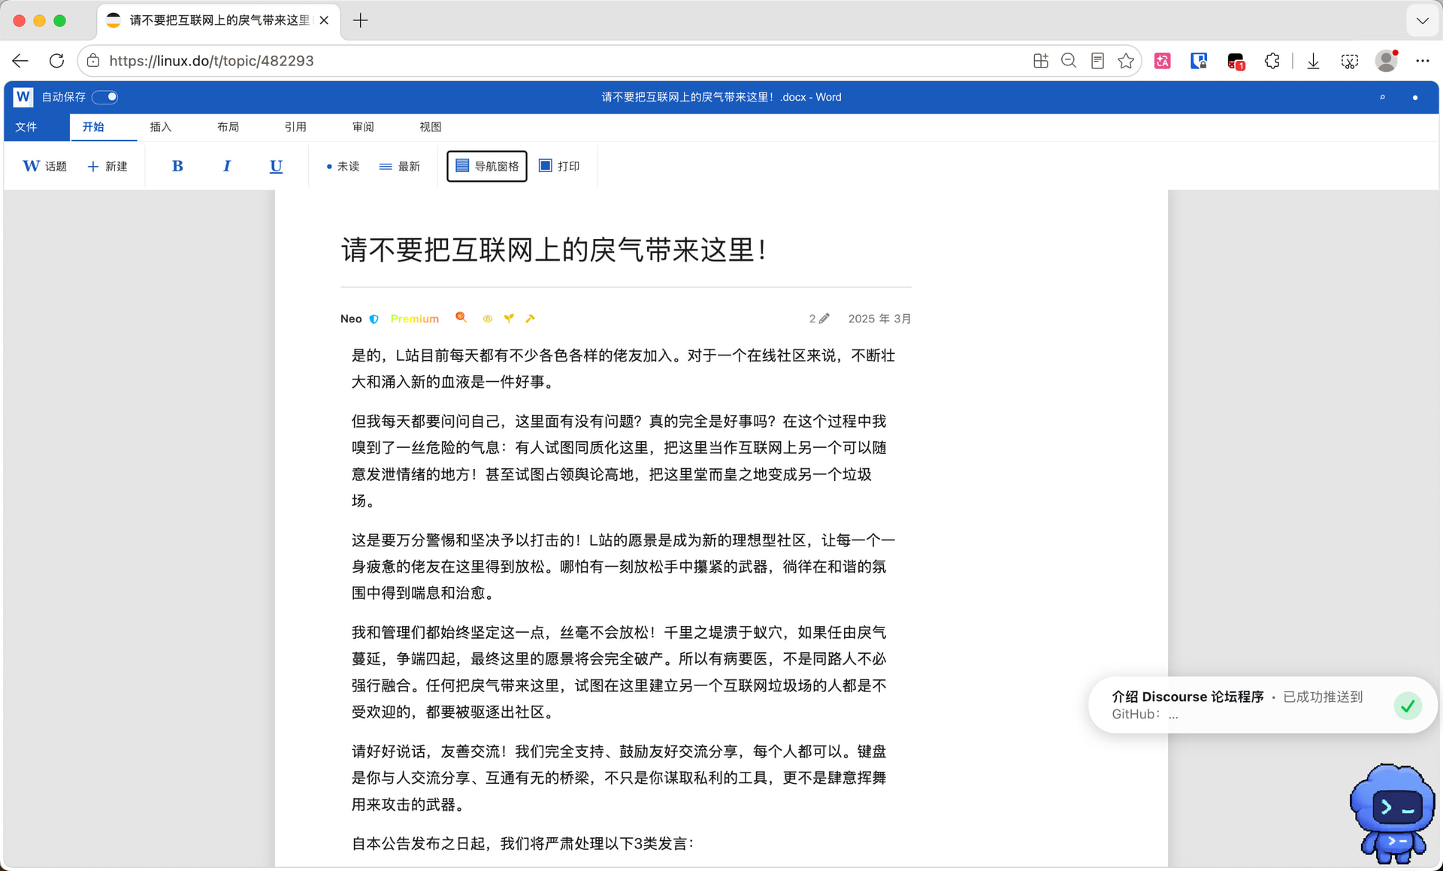
Task: Toggle the 自动保存 autosave switch
Action: tap(105, 97)
